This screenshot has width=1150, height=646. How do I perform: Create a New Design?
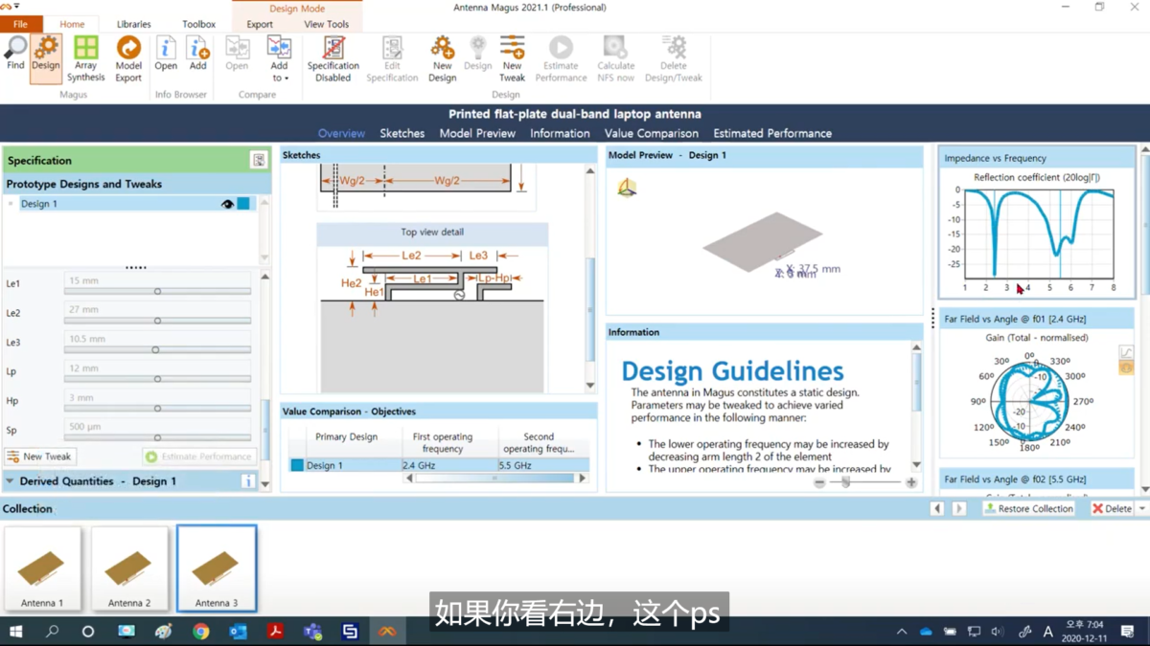442,59
